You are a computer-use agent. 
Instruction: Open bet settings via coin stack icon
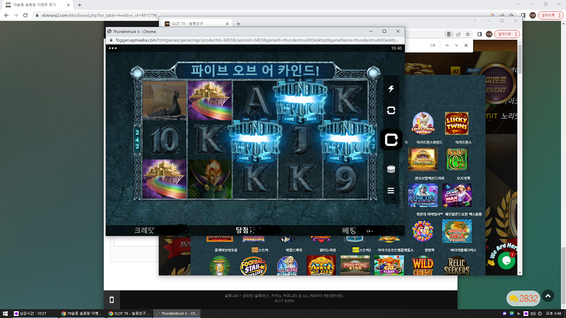pos(391,169)
